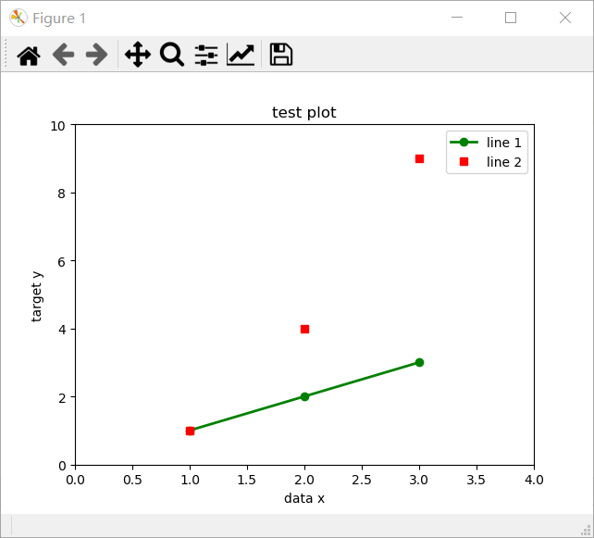Viewport: 594px width, 538px height.
Task: Click the green circle data point at x=2.0
Action: [x=304, y=396]
